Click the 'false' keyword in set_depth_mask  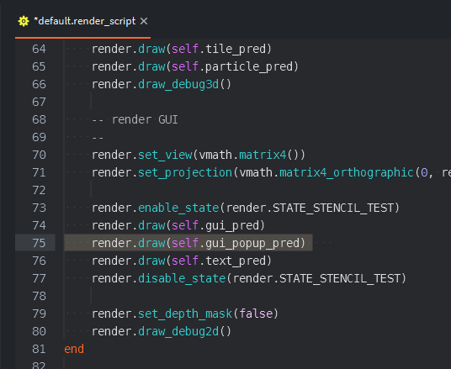click(x=256, y=314)
